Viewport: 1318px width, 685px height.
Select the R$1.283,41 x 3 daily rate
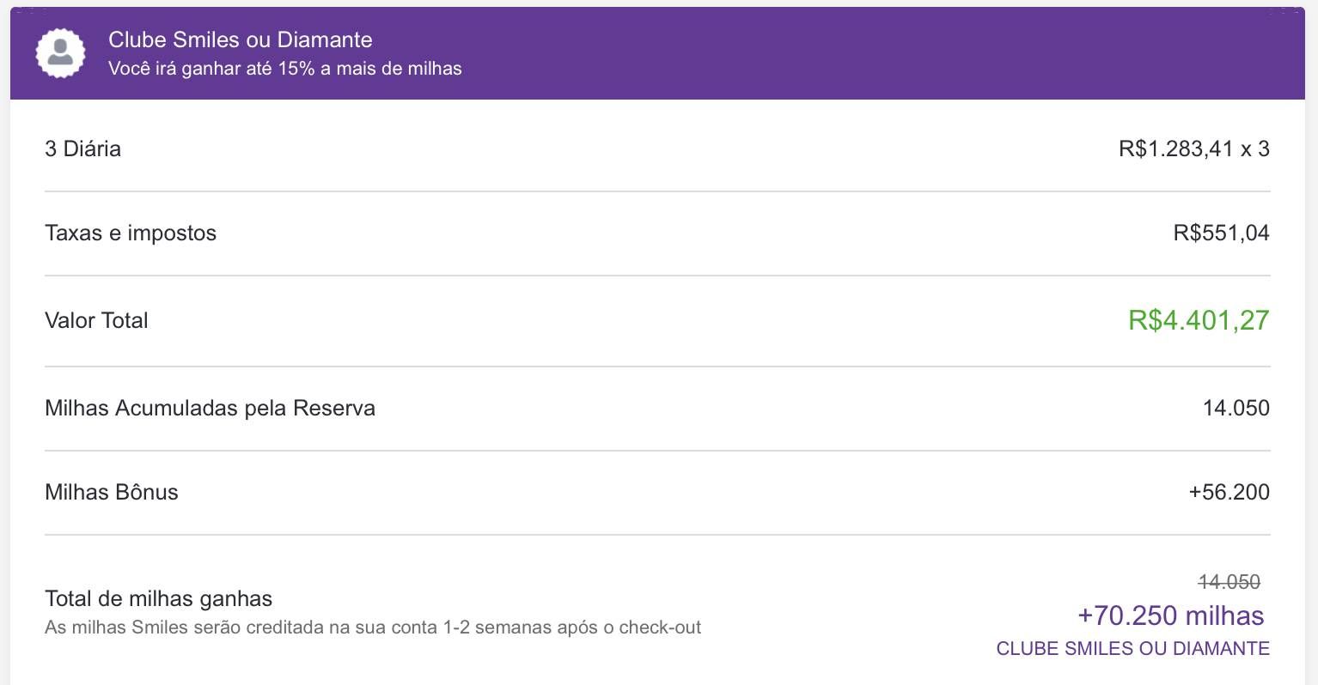point(1193,149)
